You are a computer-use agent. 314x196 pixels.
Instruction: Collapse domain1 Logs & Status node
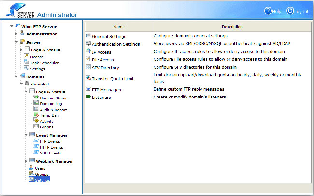point(26,92)
